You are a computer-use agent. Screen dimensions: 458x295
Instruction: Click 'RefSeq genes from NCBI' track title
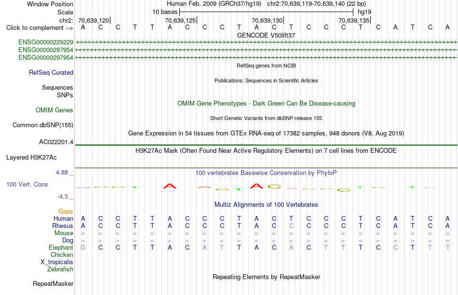coord(267,66)
